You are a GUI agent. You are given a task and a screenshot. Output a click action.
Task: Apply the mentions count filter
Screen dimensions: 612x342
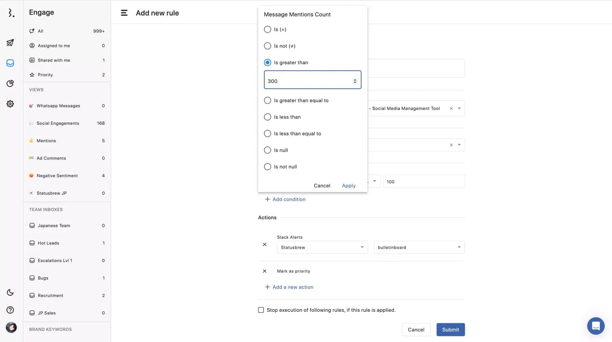tap(348, 186)
